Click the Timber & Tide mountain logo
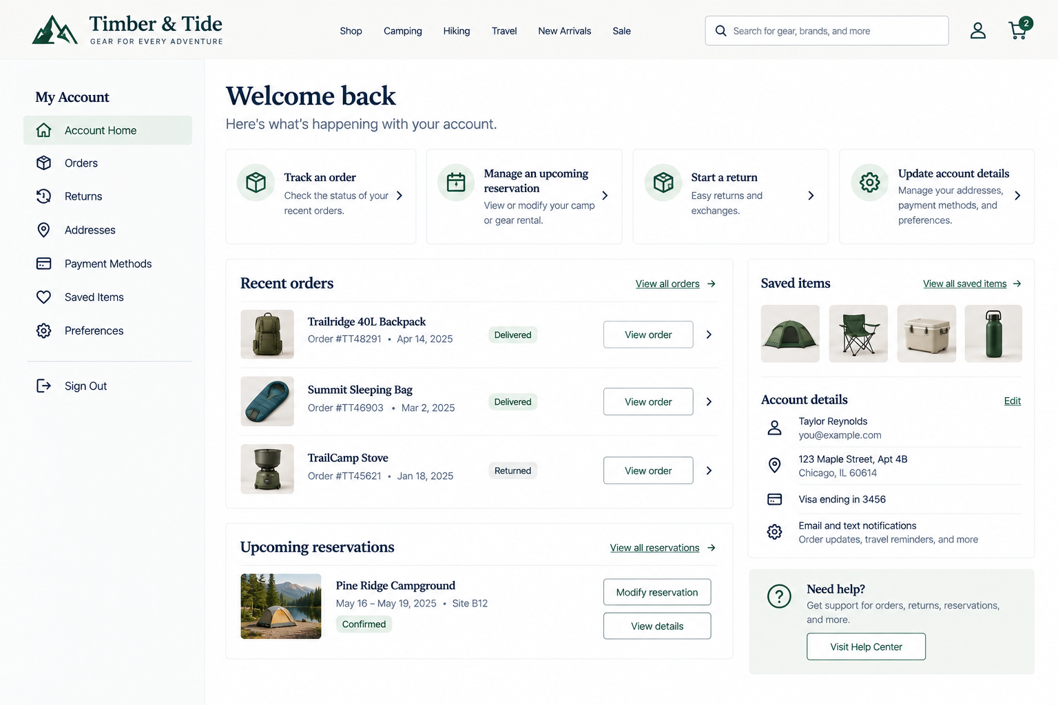Image resolution: width=1058 pixels, height=705 pixels. [54, 30]
